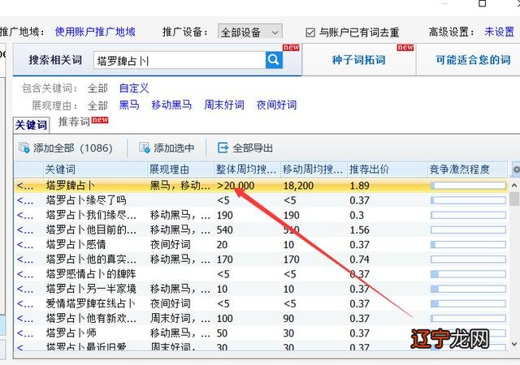Open the 推广设备 全部设备 dropdown
Viewport: 520px width, 365px height.
tap(250, 32)
